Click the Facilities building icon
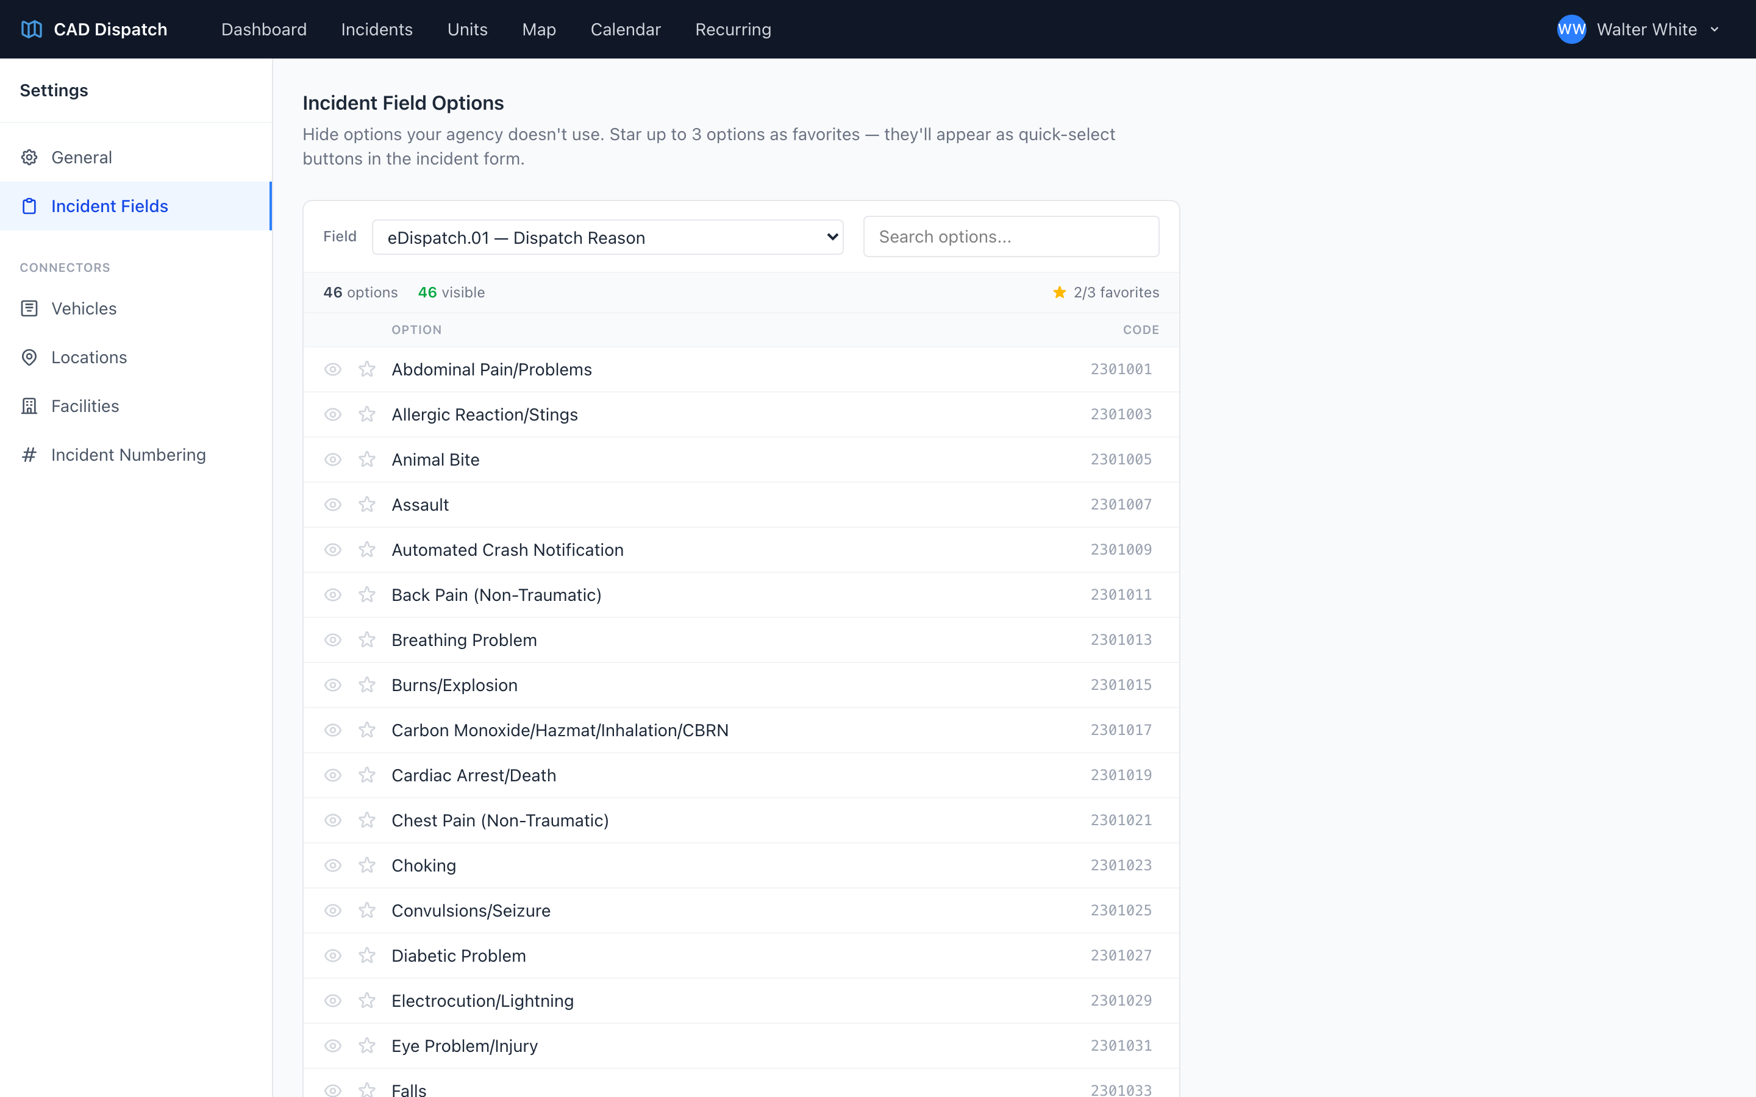Image resolution: width=1756 pixels, height=1097 pixels. [x=29, y=405]
